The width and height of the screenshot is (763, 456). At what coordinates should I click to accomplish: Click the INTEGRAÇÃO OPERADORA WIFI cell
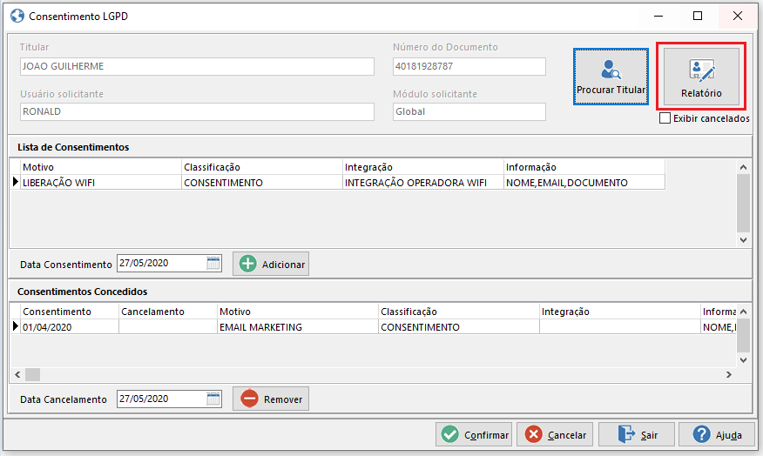(x=422, y=182)
